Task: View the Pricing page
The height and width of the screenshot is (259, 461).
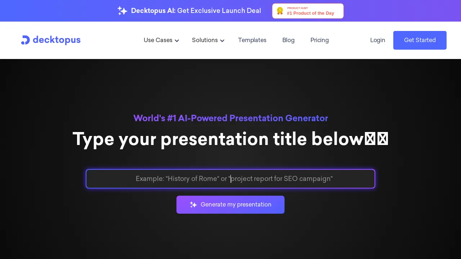Action: pyautogui.click(x=319, y=40)
